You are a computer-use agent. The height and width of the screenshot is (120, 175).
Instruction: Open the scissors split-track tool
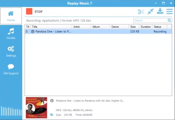pyautogui.click(x=141, y=12)
